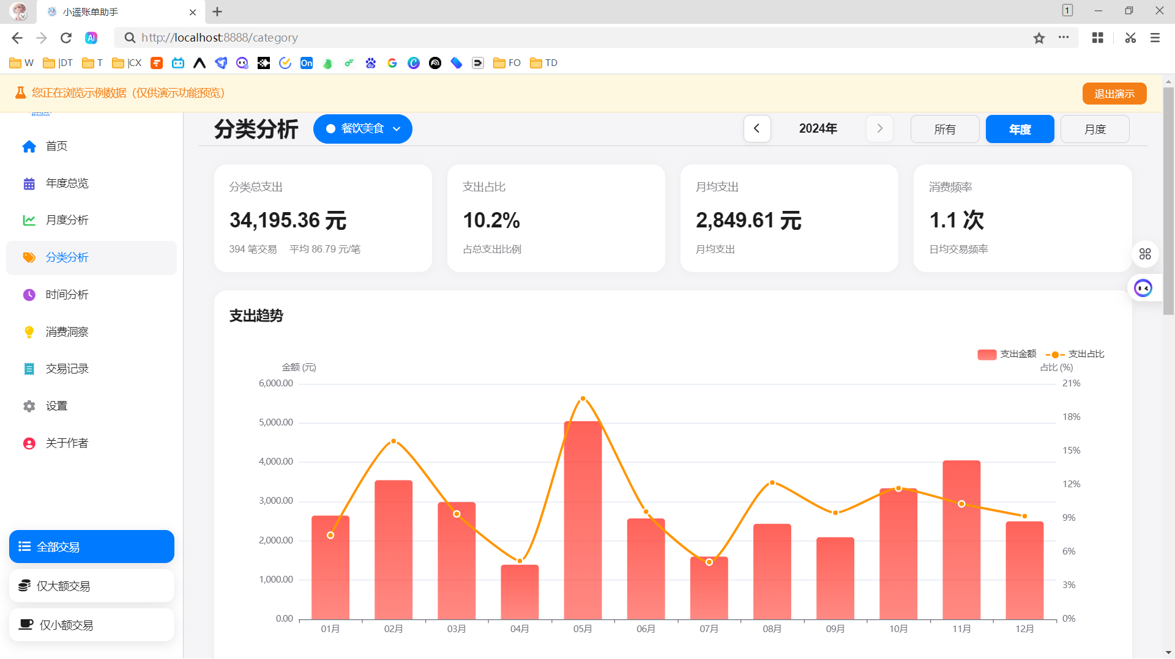
Task: Click the blue 'On' bookmark icon
Action: [x=307, y=63]
